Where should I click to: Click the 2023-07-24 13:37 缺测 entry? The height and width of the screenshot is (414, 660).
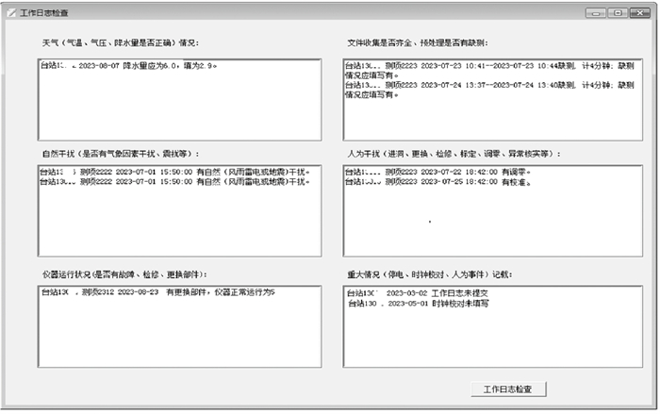[488, 86]
